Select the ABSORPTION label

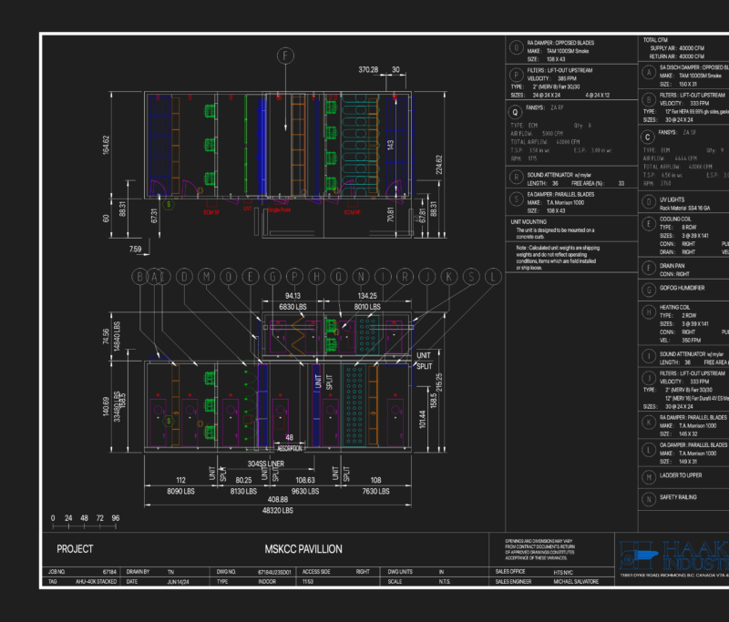[290, 449]
